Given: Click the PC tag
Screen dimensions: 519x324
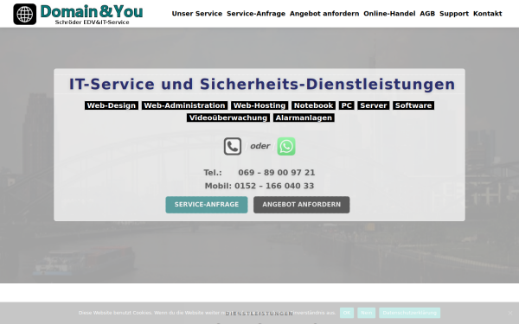Looking at the screenshot, I should (347, 105).
